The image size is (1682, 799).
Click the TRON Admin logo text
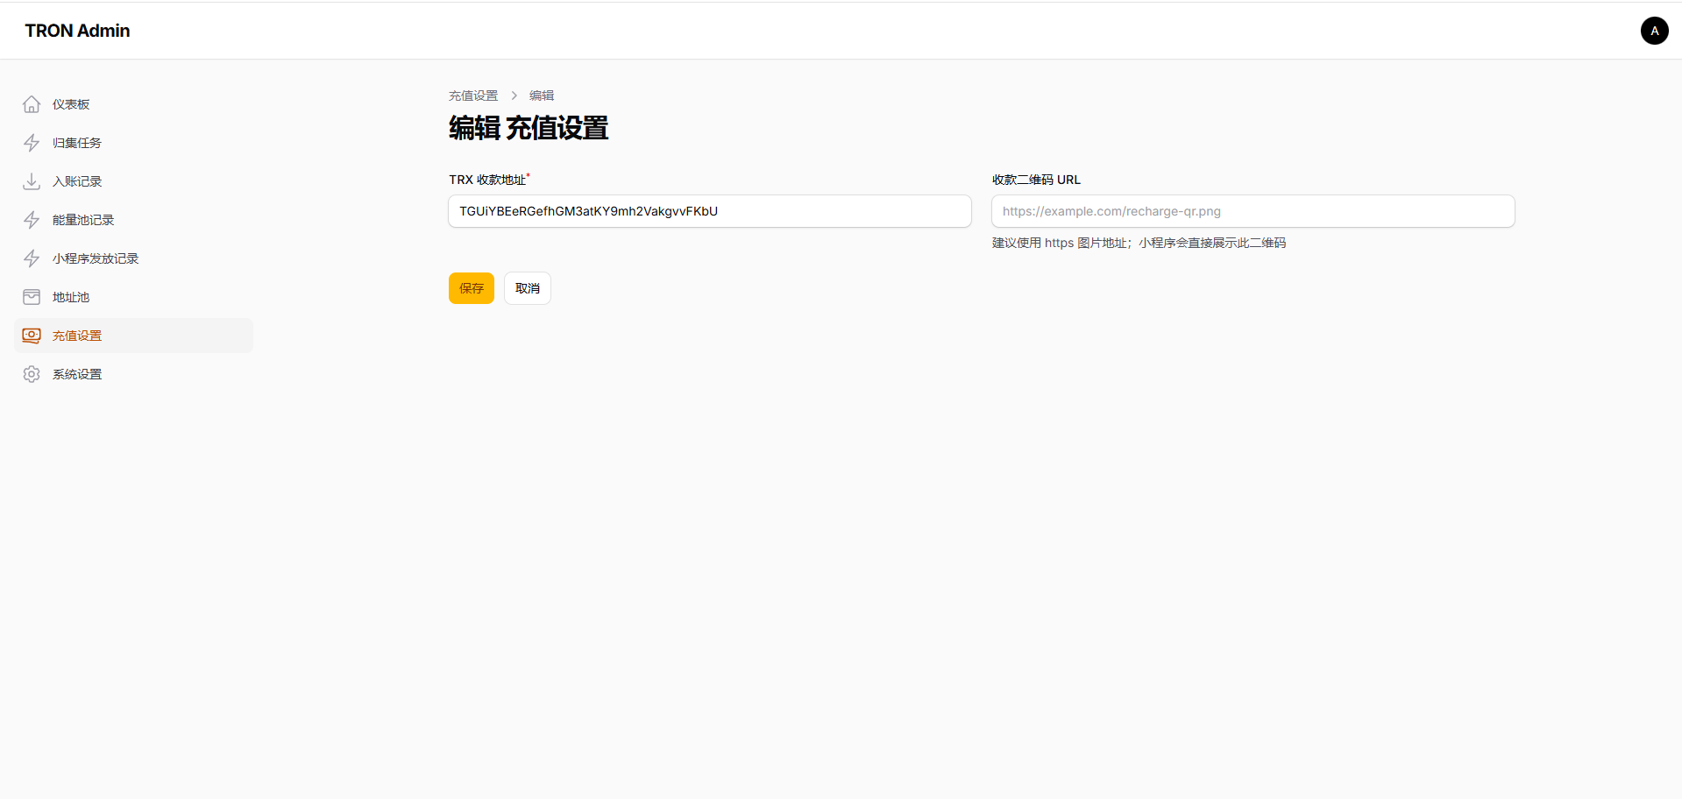[x=77, y=31]
